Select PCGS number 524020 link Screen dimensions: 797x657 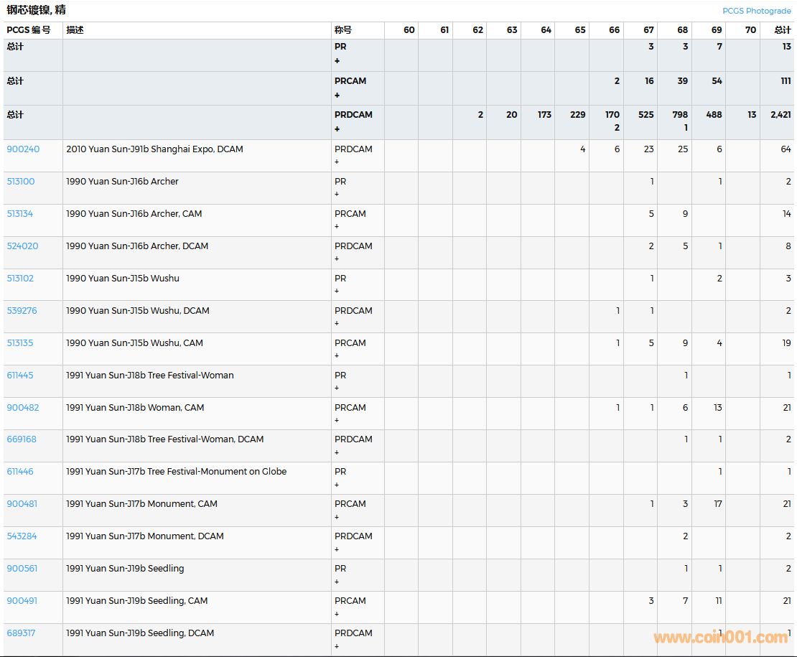pos(22,246)
